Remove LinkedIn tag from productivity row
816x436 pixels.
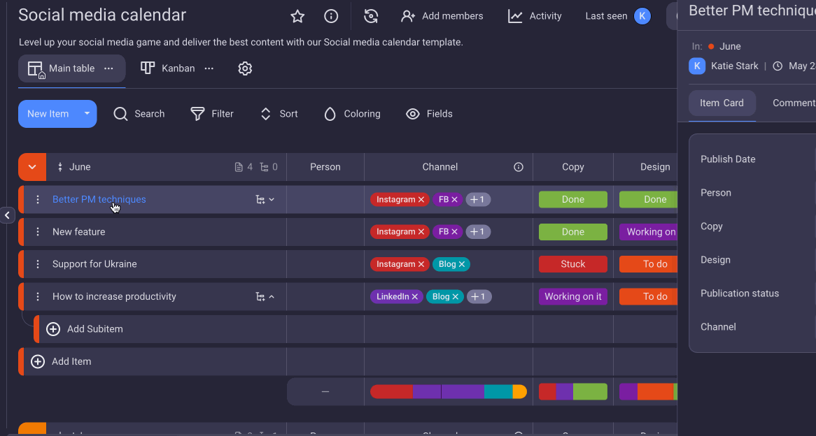tap(415, 297)
